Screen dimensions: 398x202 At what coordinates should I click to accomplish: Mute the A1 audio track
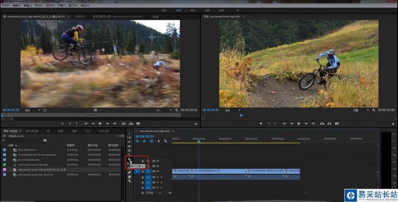(x=157, y=177)
